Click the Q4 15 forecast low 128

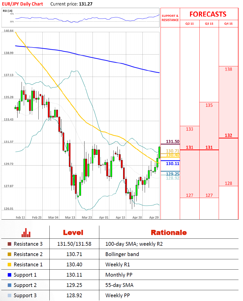(x=228, y=183)
